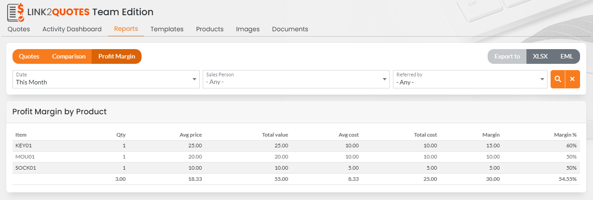
Task: Export the report to XLSX
Action: 540,56
